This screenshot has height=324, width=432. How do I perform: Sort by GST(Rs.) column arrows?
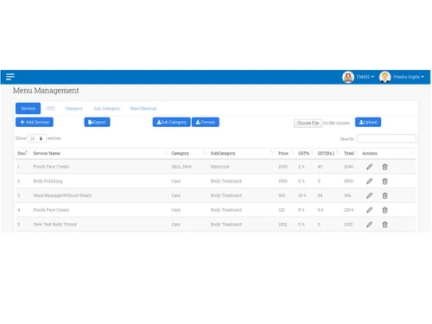tap(338, 152)
